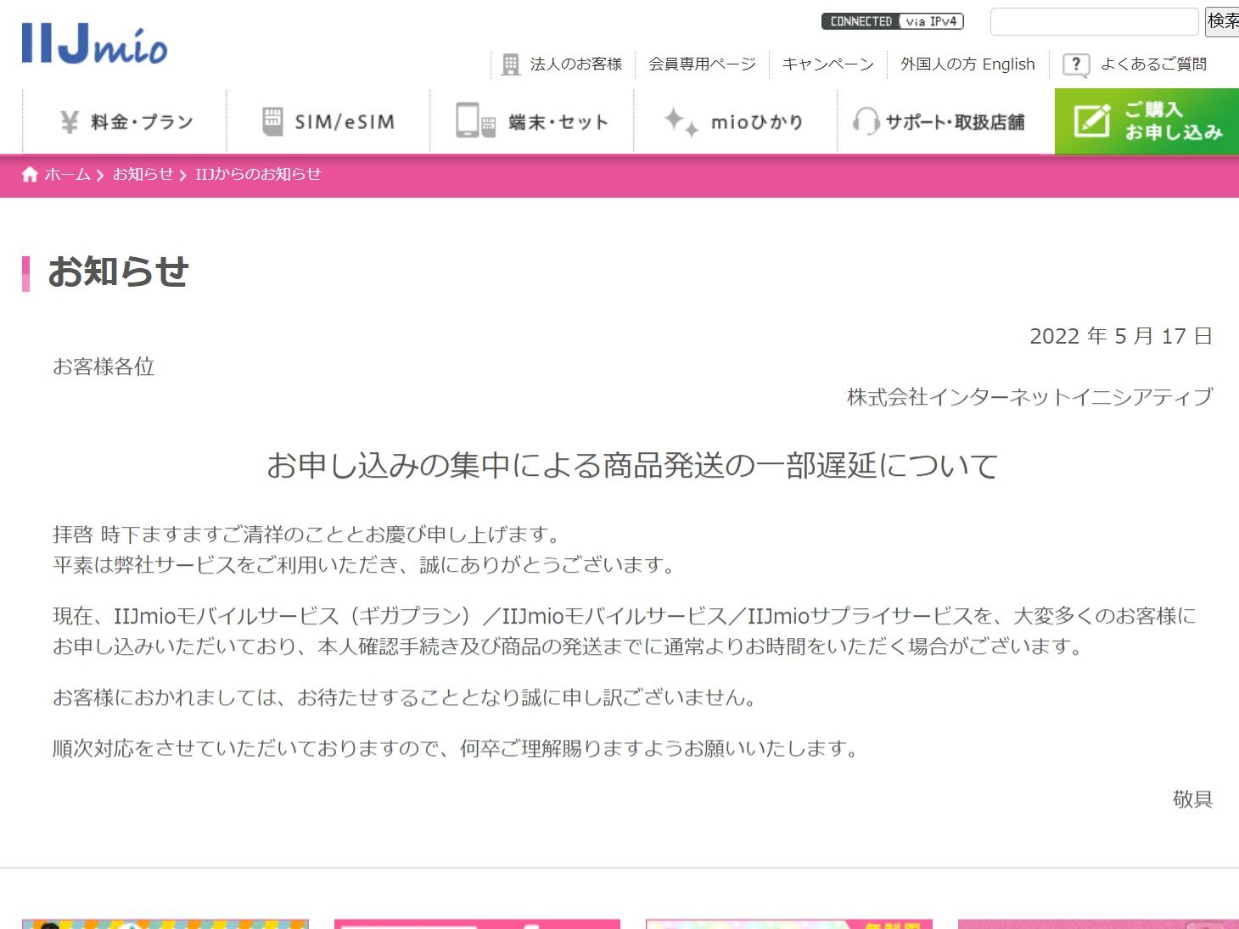The width and height of the screenshot is (1239, 929).
Task: Click the home icon in the breadcrumb
Action: pos(30,174)
